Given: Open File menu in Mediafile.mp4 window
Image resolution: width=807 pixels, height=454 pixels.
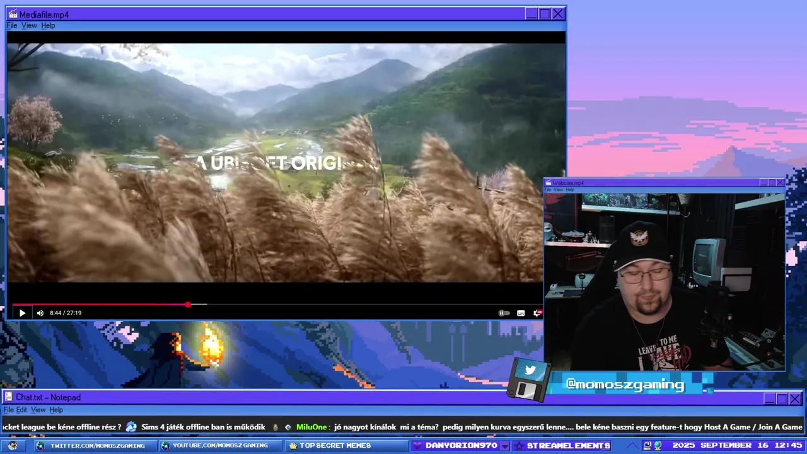Looking at the screenshot, I should point(12,26).
